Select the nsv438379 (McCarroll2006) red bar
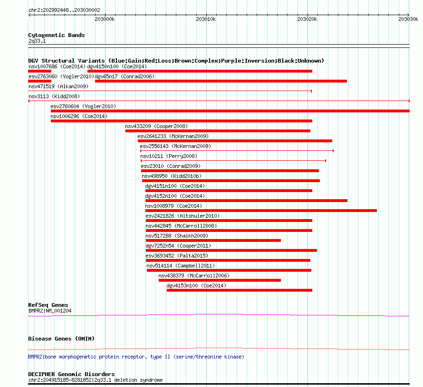This screenshot has width=423, height=387. 220,280
